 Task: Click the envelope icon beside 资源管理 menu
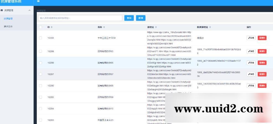pos(2,10)
